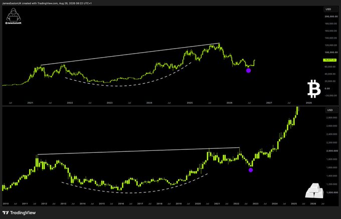Click the 2,600.000 price label on silver chart
341x219 pixels.
point(332,126)
